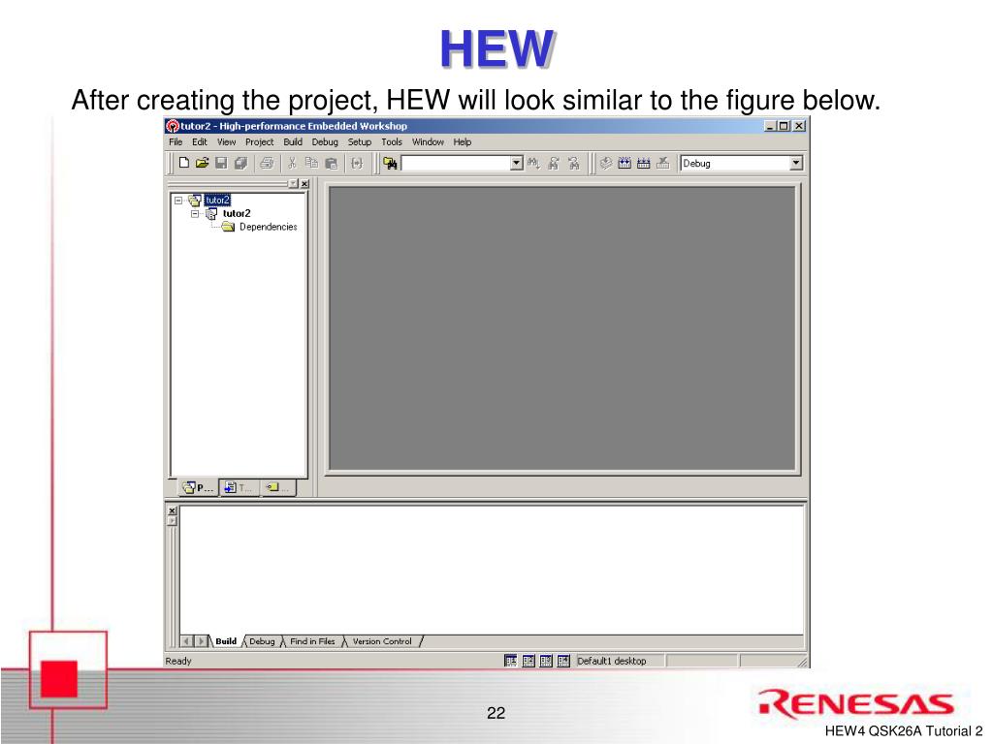Click the Find Previous icon
The image size is (993, 744).
point(573,163)
